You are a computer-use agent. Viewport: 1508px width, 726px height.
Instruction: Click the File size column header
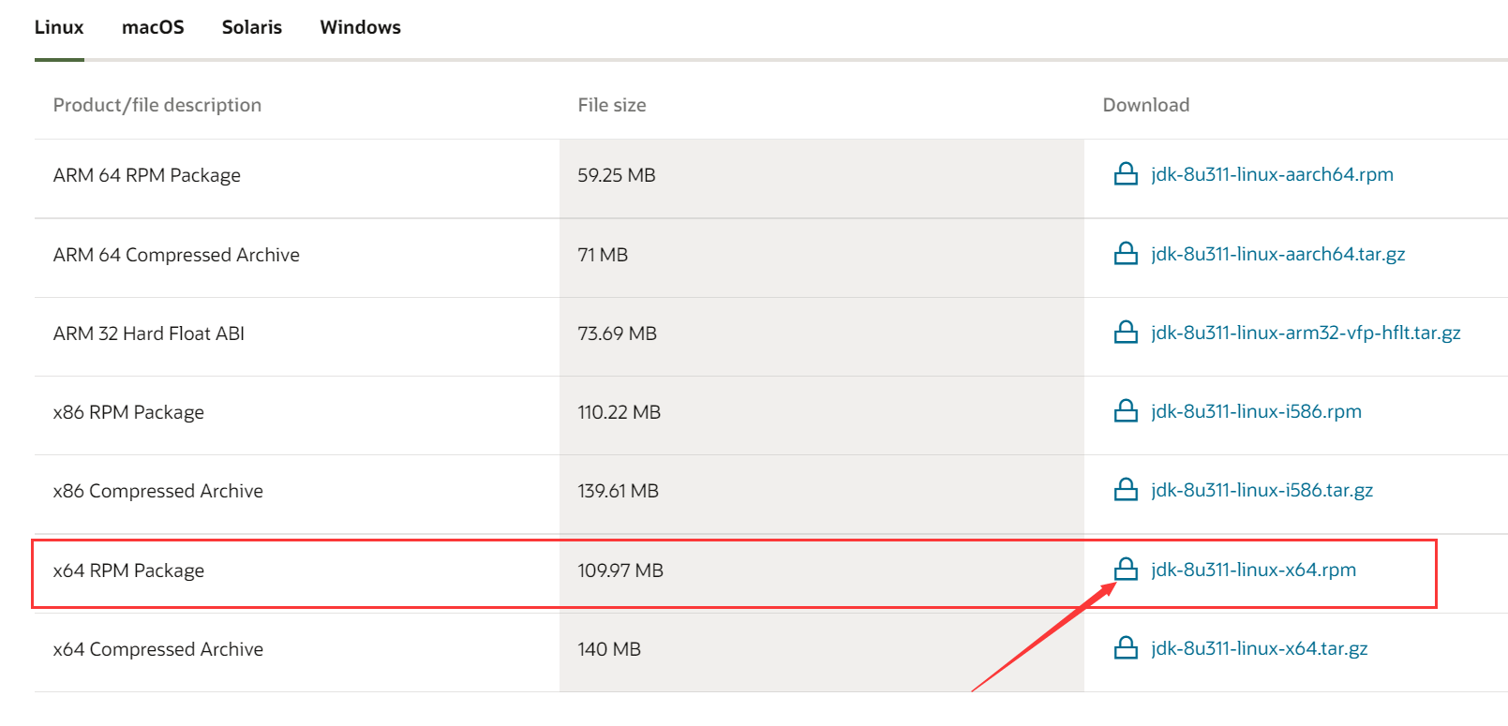(x=612, y=105)
